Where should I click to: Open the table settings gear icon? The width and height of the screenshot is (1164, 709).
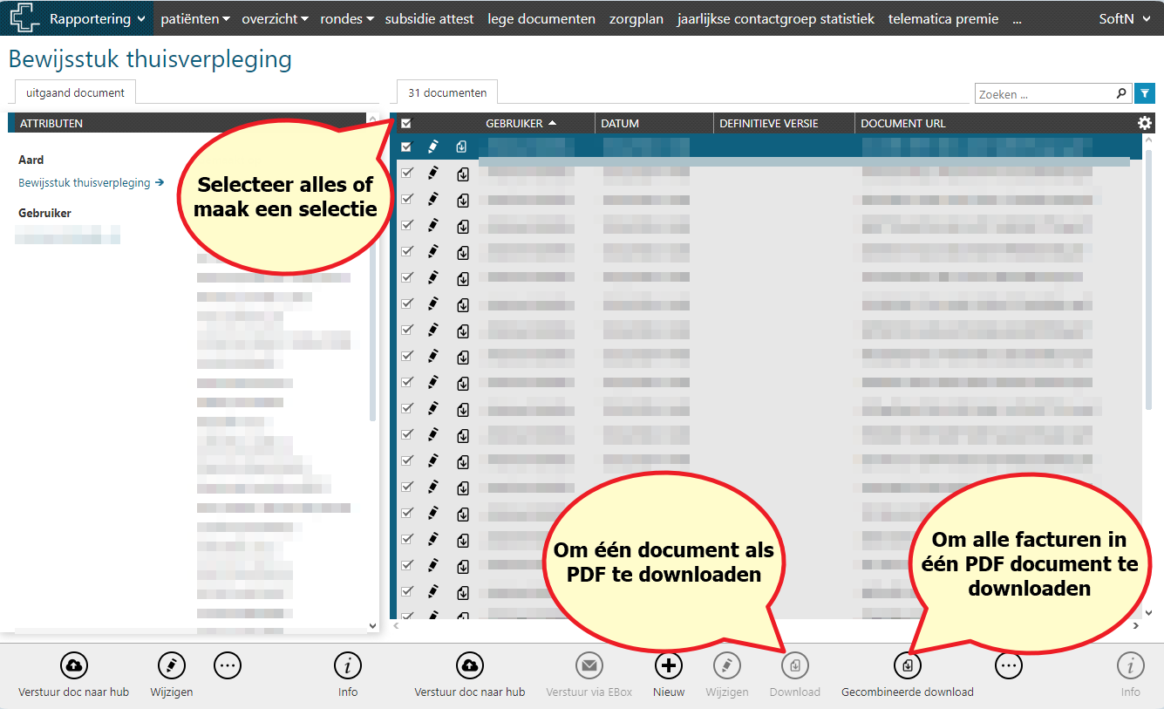(x=1145, y=124)
